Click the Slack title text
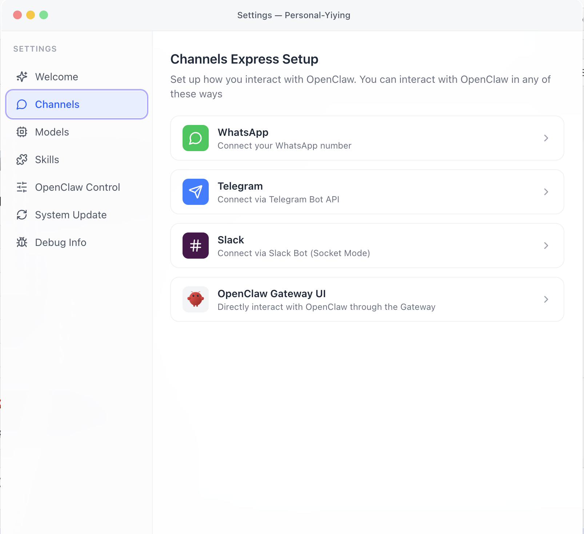The height and width of the screenshot is (534, 584). click(231, 240)
